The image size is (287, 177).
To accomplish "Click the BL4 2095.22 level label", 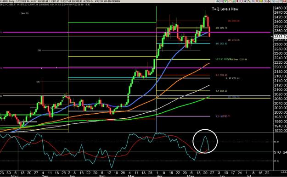I will (x=221, y=91).
